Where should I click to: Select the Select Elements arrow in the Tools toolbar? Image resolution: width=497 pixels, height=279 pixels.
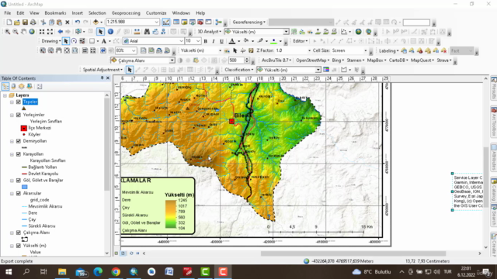coord(100,32)
